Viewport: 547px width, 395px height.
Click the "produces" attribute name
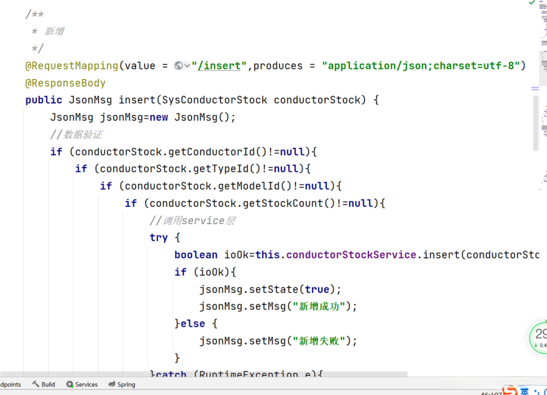pyautogui.click(x=278, y=65)
